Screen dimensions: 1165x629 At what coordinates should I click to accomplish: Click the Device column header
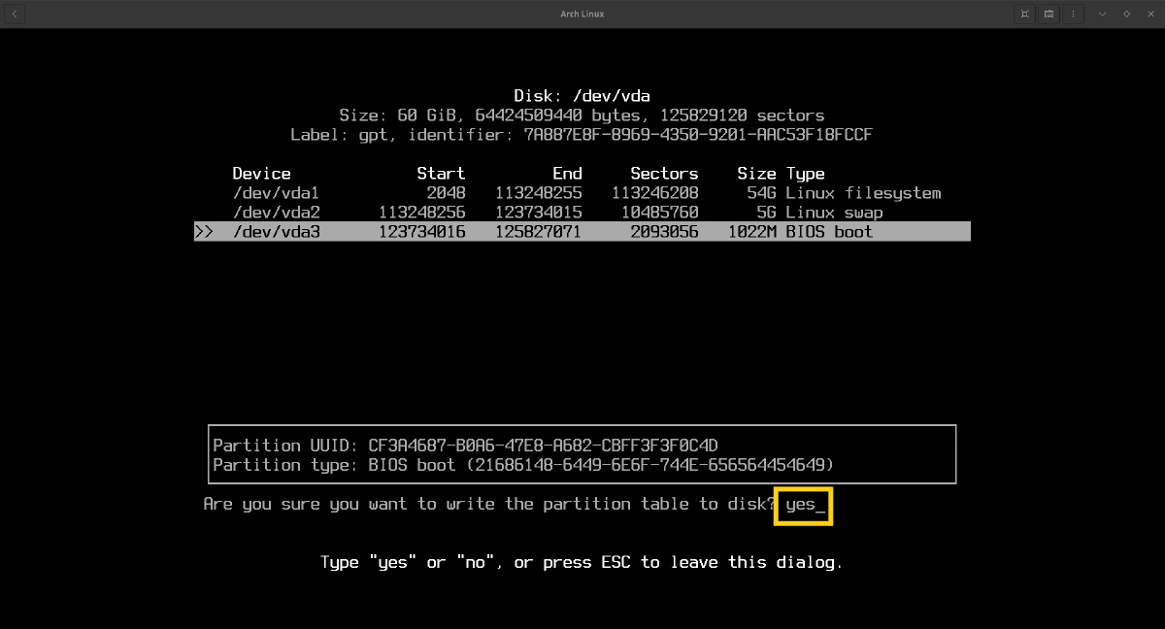[261, 174]
